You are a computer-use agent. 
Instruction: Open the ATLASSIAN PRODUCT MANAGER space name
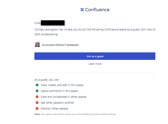coord(60,45)
